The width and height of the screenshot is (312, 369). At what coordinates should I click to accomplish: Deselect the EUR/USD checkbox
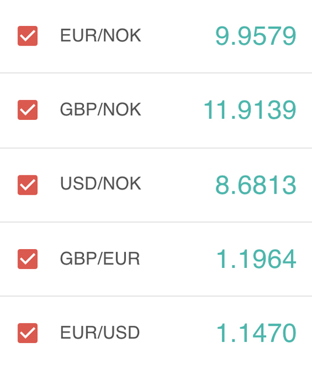point(27,333)
